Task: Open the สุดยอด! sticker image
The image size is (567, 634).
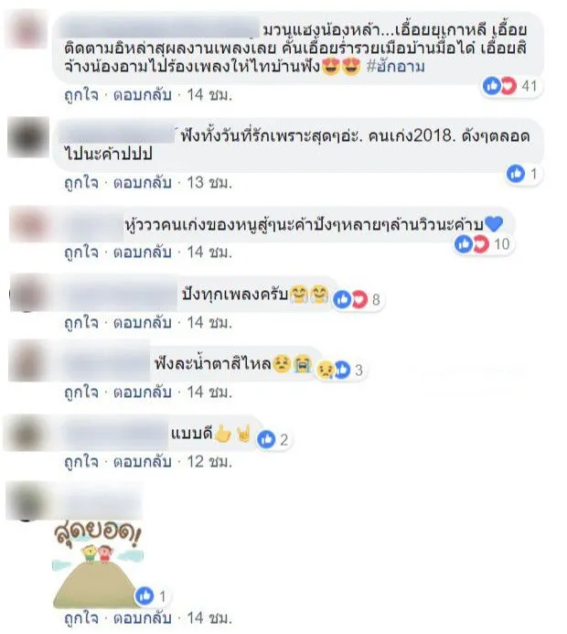Action: 99,565
